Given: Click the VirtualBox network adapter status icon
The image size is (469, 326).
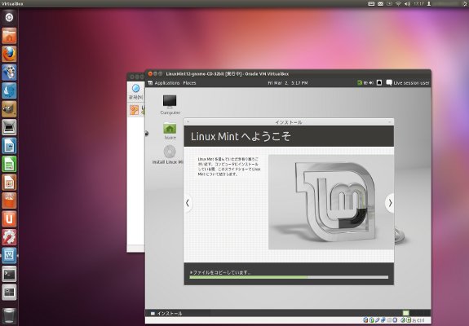Looking at the screenshot, I should tap(383, 320).
